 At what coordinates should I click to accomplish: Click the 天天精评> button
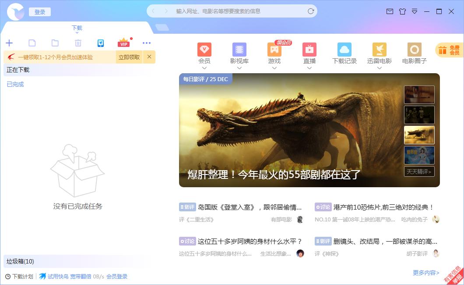(419, 171)
